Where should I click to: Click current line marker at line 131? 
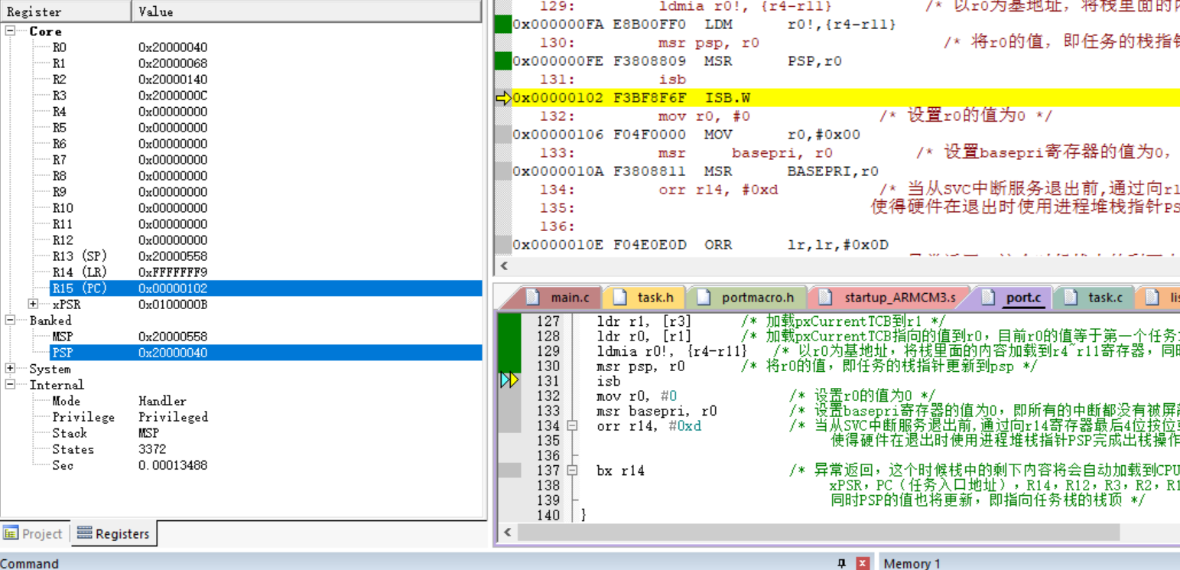[509, 380]
